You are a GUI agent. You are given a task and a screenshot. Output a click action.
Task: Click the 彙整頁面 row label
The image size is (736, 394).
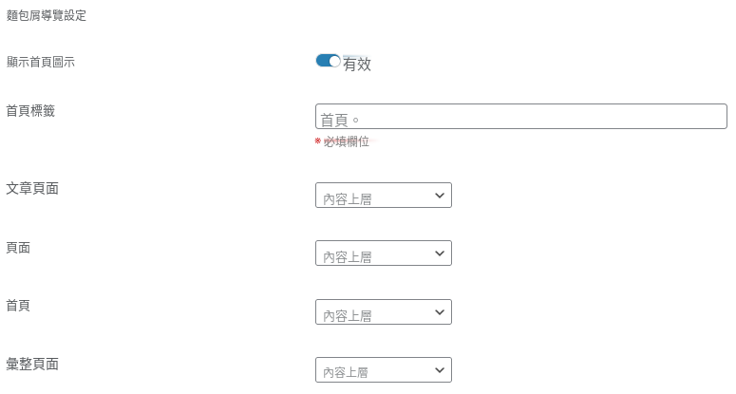click(32, 364)
